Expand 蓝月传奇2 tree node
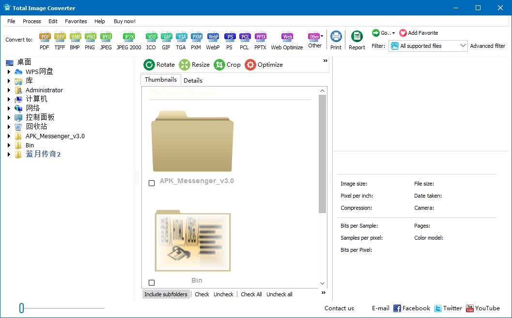 click(x=9, y=155)
